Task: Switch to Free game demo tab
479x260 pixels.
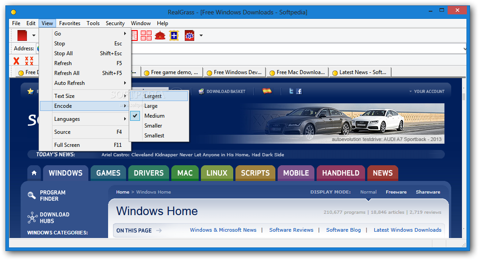Action: tap(171, 72)
